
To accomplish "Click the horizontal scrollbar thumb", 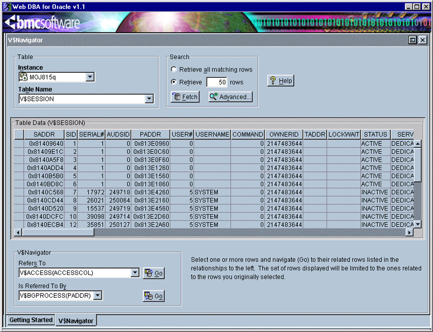I will [x=58, y=232].
